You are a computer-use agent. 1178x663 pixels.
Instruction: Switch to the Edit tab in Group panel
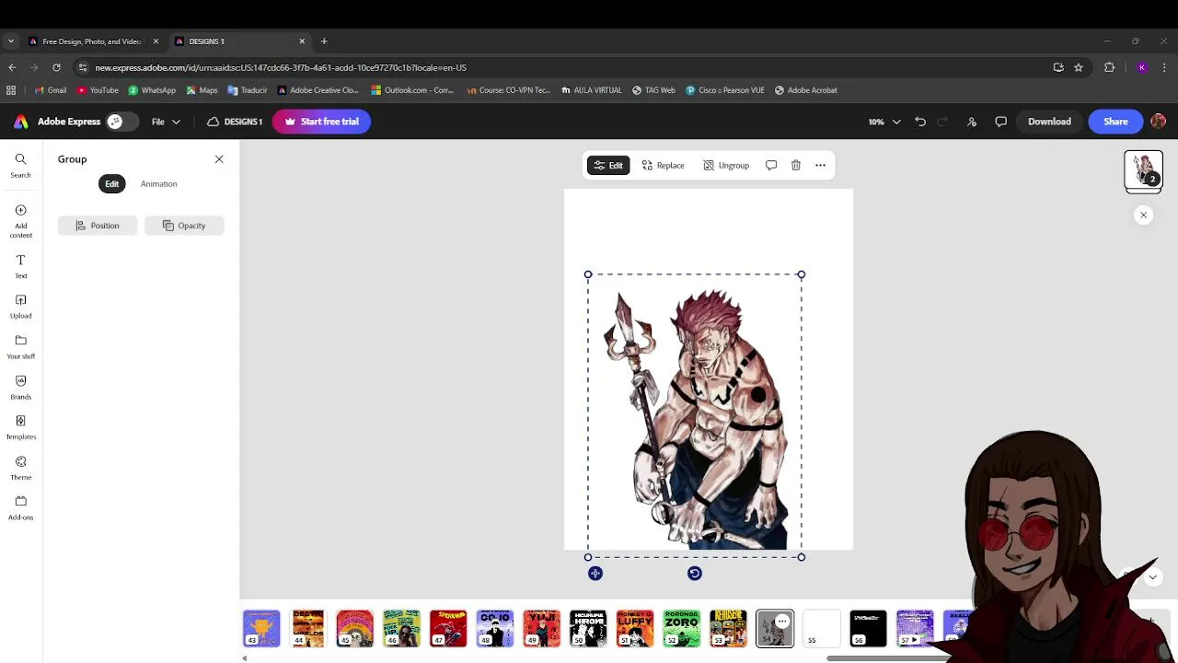tap(111, 183)
